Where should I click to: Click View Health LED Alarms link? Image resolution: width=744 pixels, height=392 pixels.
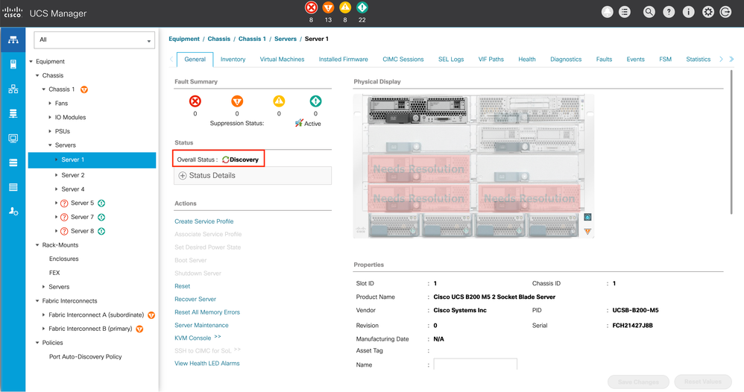207,364
